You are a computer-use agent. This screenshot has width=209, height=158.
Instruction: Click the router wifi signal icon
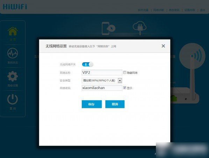(x=192, y=56)
